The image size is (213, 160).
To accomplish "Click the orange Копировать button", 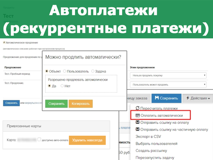I will [81, 104].
